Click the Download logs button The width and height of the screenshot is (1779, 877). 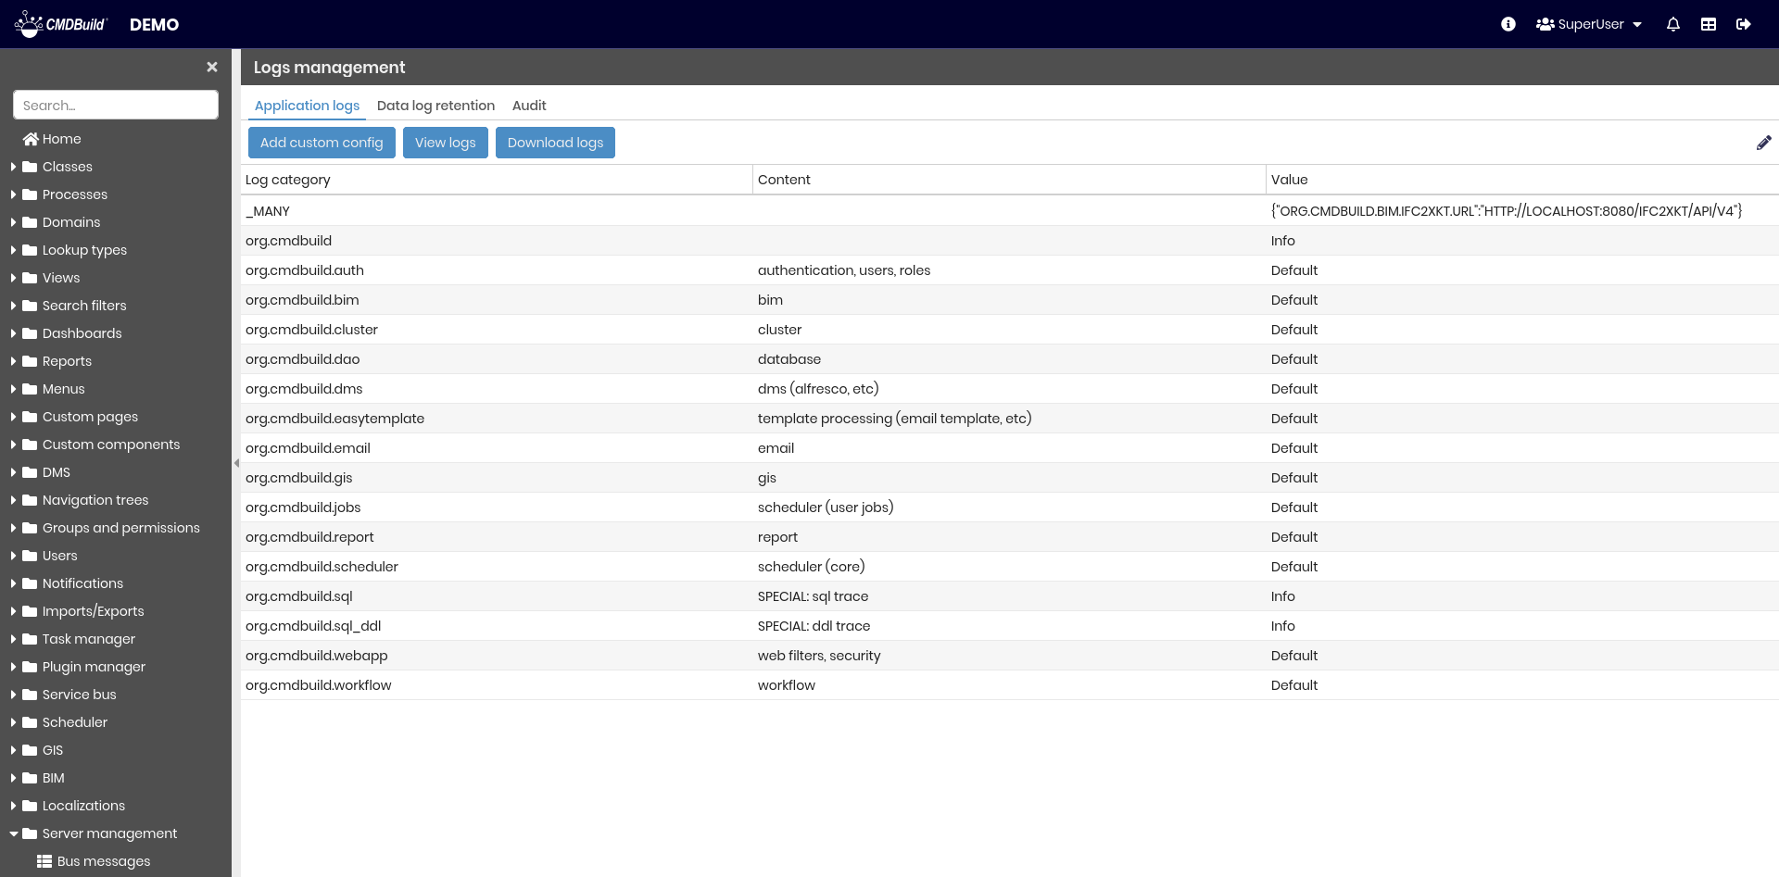point(555,143)
